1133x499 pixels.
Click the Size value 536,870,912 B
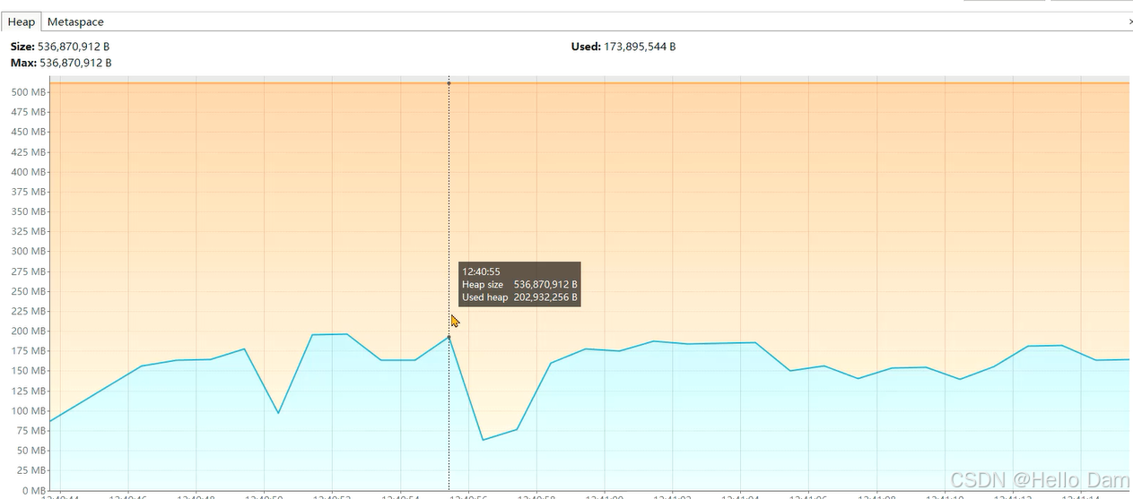pos(74,46)
